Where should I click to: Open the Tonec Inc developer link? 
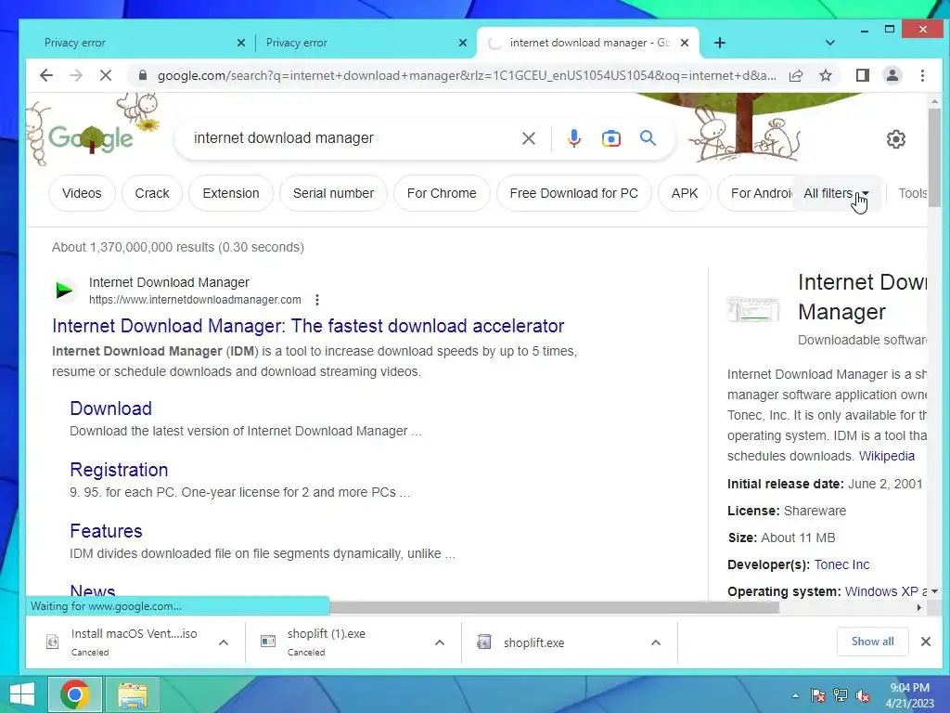coord(841,564)
